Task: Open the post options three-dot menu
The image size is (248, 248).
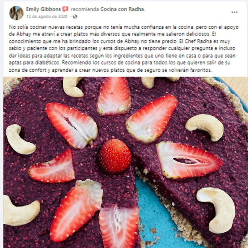Action: click(x=234, y=12)
